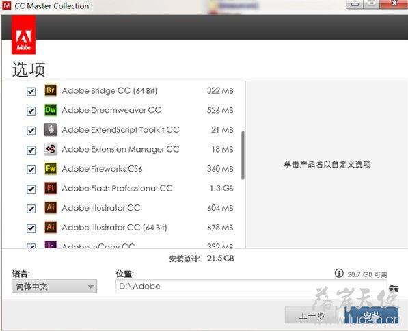Viewport: 408px width, 331px height.
Task: Select the Adobe Fireworks CS6 name
Action: [x=102, y=169]
